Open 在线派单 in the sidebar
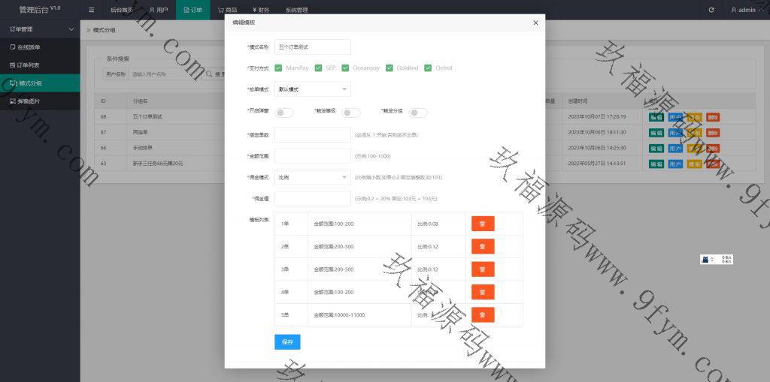Image resolution: width=770 pixels, height=382 pixels. (x=29, y=47)
